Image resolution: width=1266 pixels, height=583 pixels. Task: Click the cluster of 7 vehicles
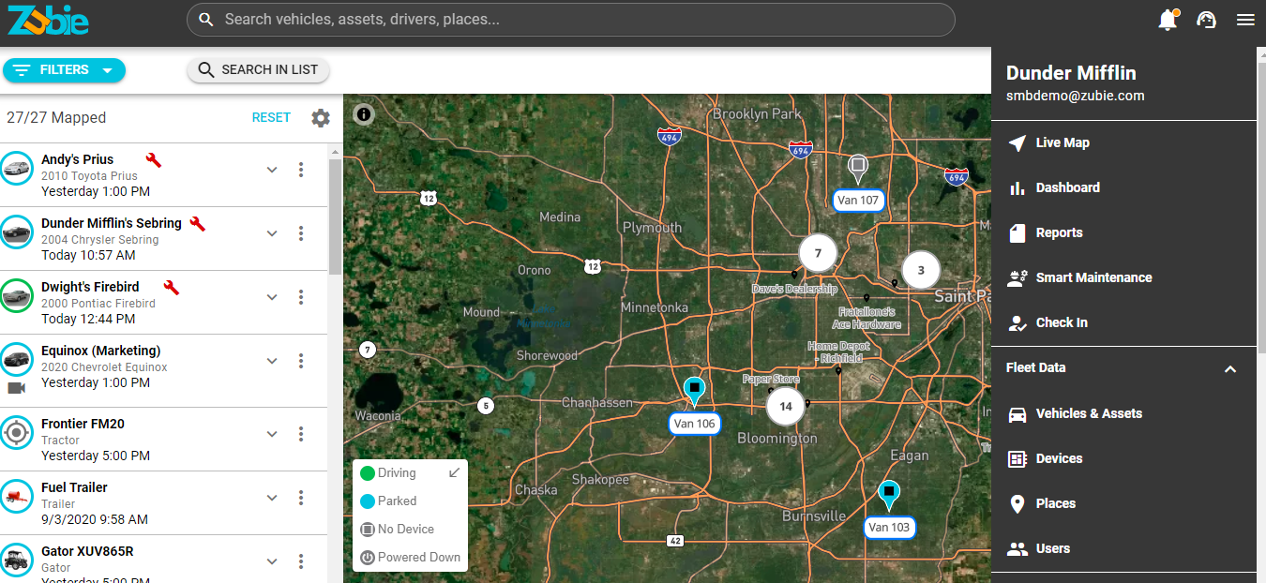point(818,253)
